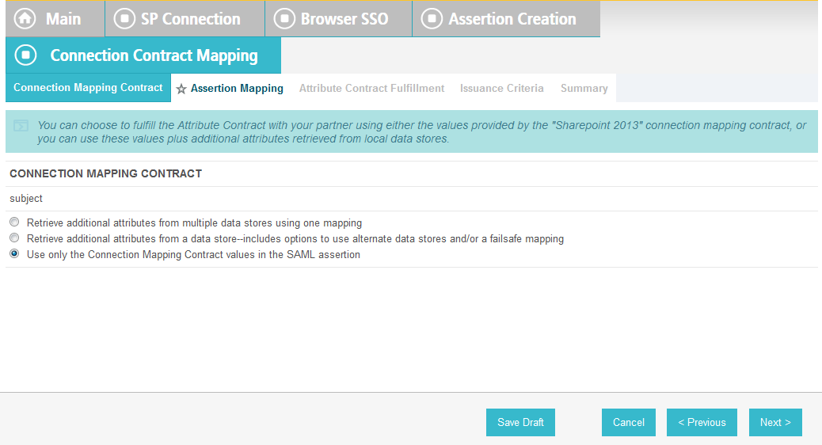Viewport: 822px width, 445px height.
Task: Click the SP Connection circle icon
Action: pos(124,19)
